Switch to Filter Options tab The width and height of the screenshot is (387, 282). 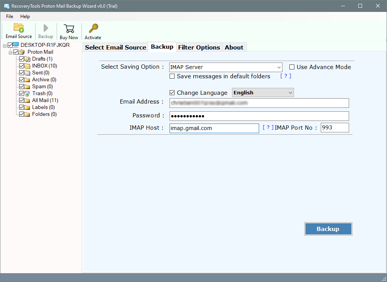click(x=199, y=47)
